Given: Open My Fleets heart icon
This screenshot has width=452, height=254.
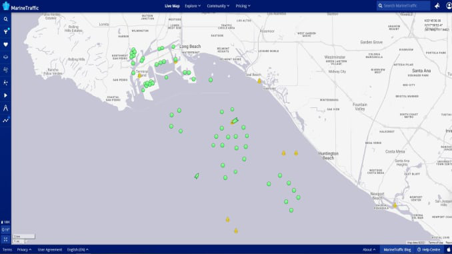Looking at the screenshot, I should [x=5, y=45].
